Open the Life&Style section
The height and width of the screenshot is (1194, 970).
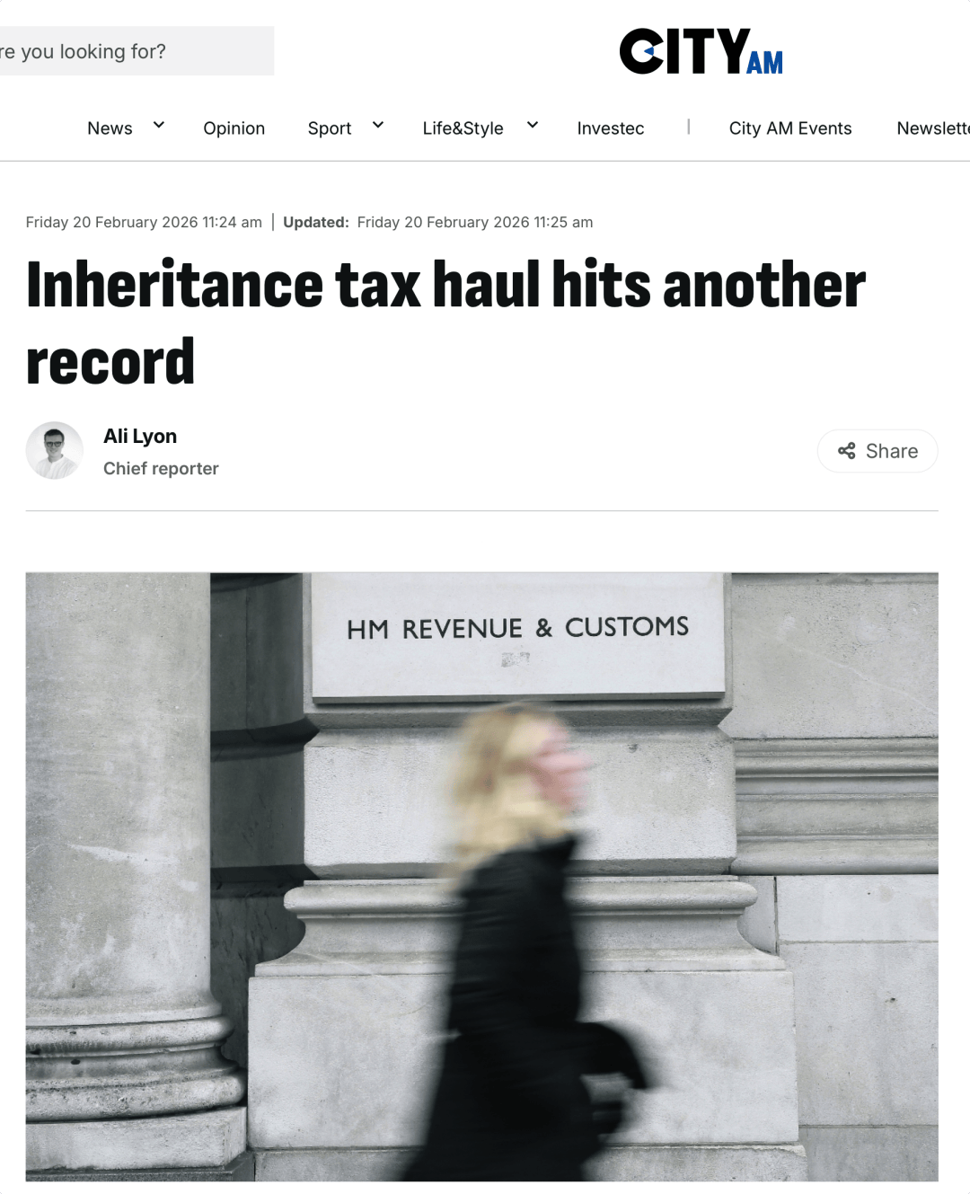(463, 128)
